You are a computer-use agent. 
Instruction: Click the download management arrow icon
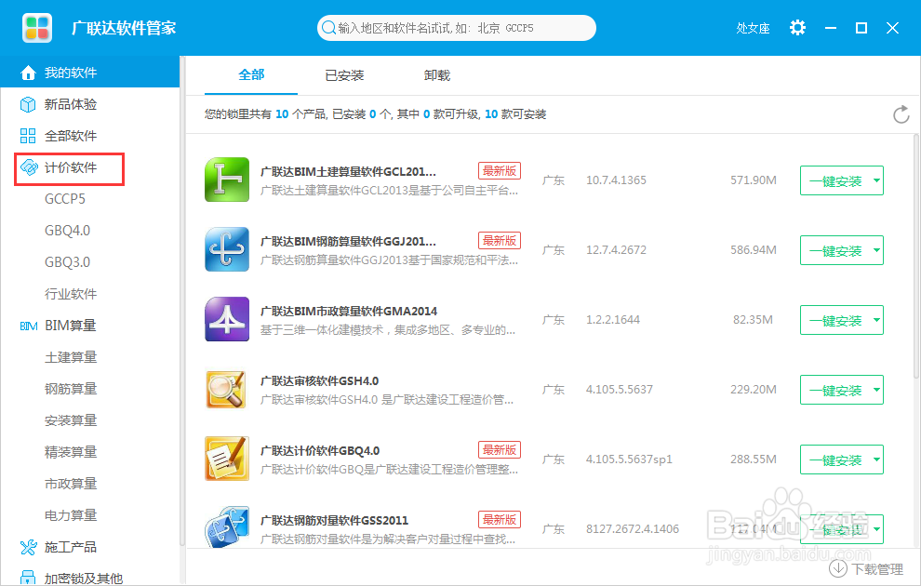pyautogui.click(x=837, y=568)
